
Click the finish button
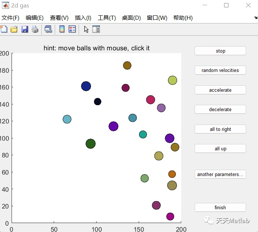(220, 207)
